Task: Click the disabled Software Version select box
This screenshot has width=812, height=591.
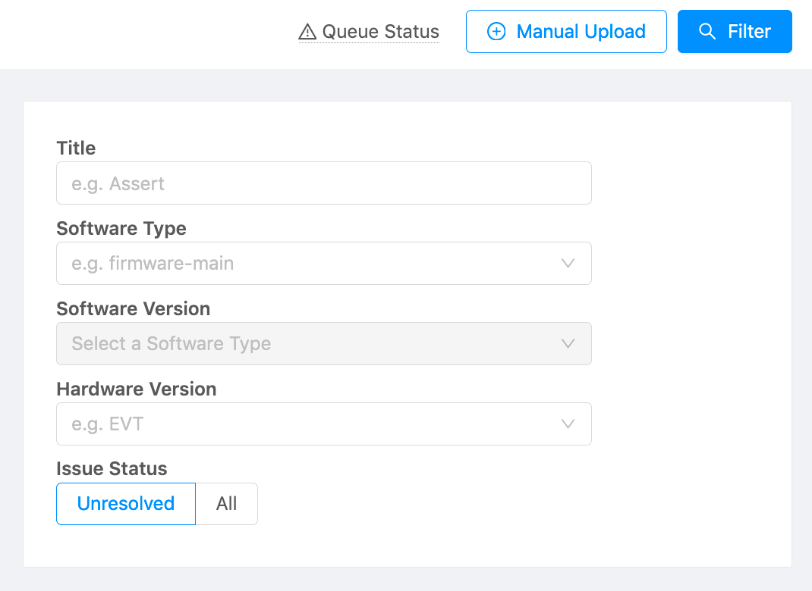Action: [311, 344]
